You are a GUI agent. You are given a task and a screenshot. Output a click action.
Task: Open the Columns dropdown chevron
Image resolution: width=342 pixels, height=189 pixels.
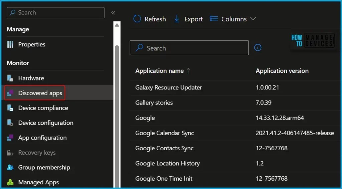tap(253, 19)
